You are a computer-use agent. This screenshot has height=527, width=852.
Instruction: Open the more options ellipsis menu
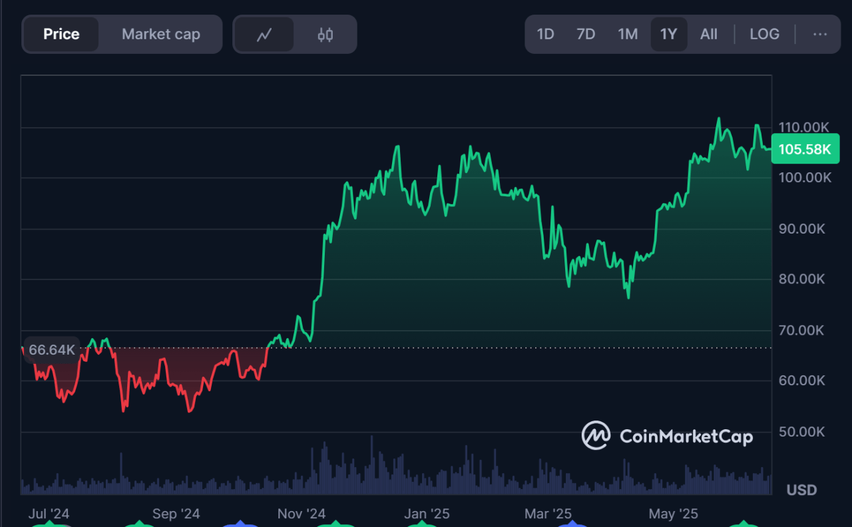coord(820,35)
